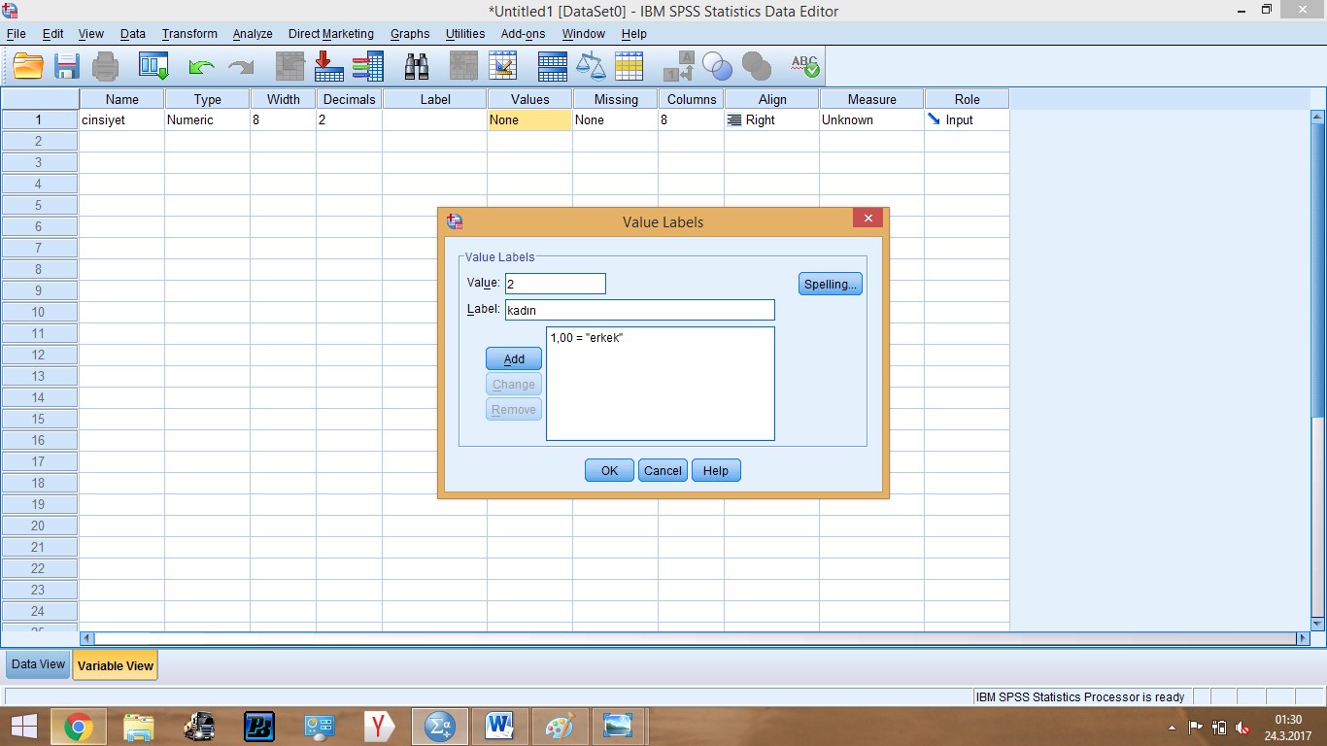Click the highlighted Values None cell
Screen dimensions: 1327x746
(529, 120)
